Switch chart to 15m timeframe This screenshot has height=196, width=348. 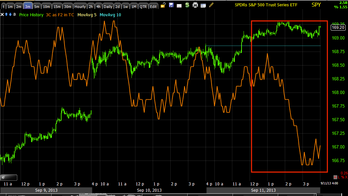coord(57,6)
